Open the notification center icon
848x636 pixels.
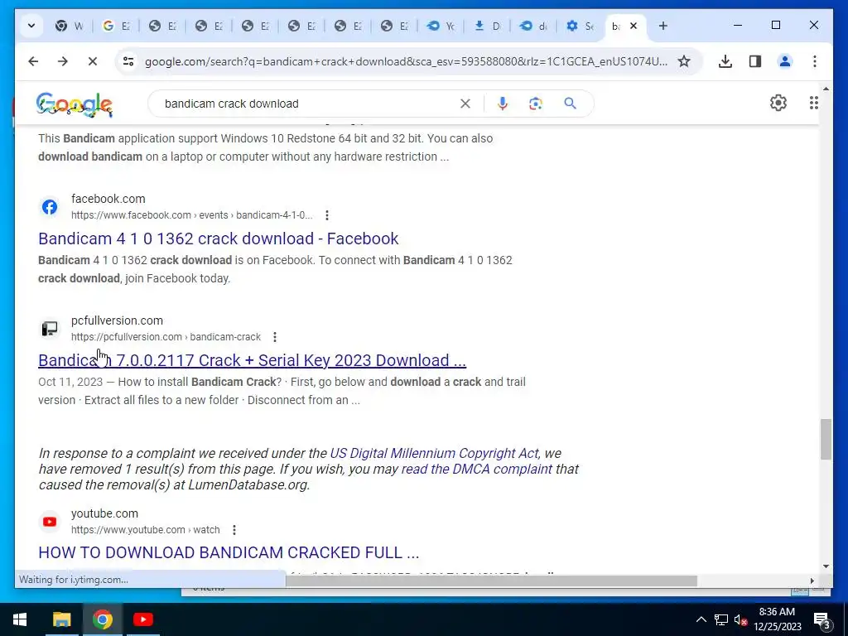(x=821, y=619)
